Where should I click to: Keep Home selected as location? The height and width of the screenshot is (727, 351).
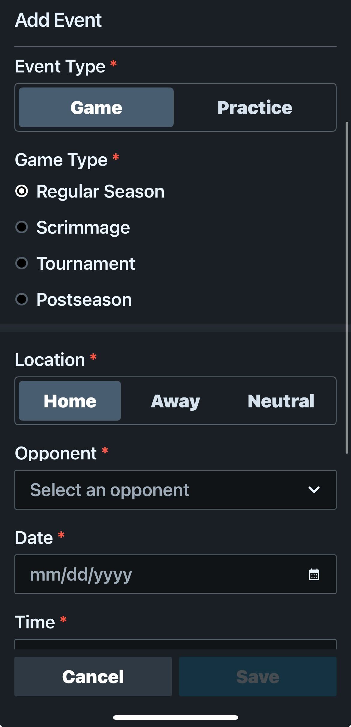click(x=70, y=400)
